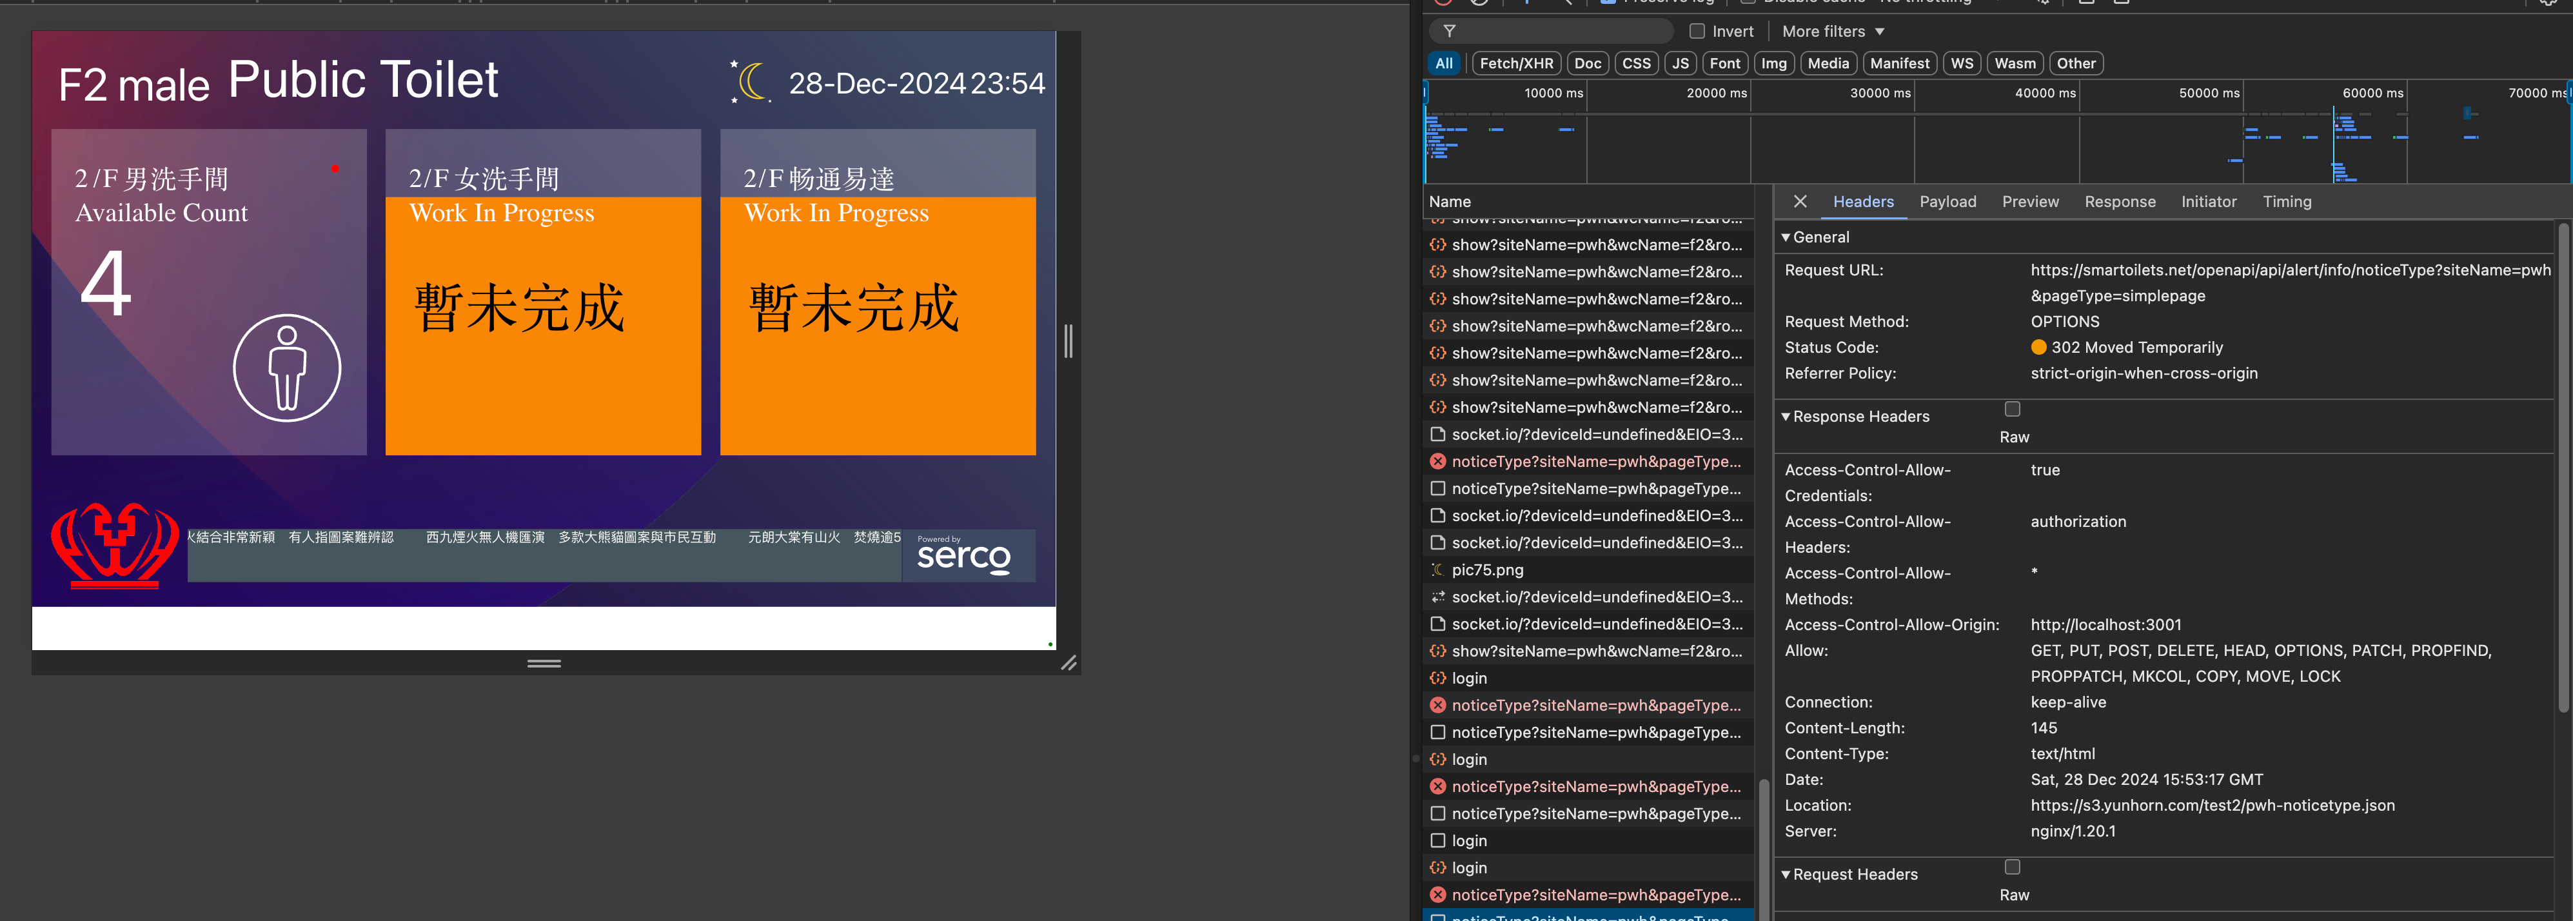Filter requests by Other type

click(x=2076, y=64)
